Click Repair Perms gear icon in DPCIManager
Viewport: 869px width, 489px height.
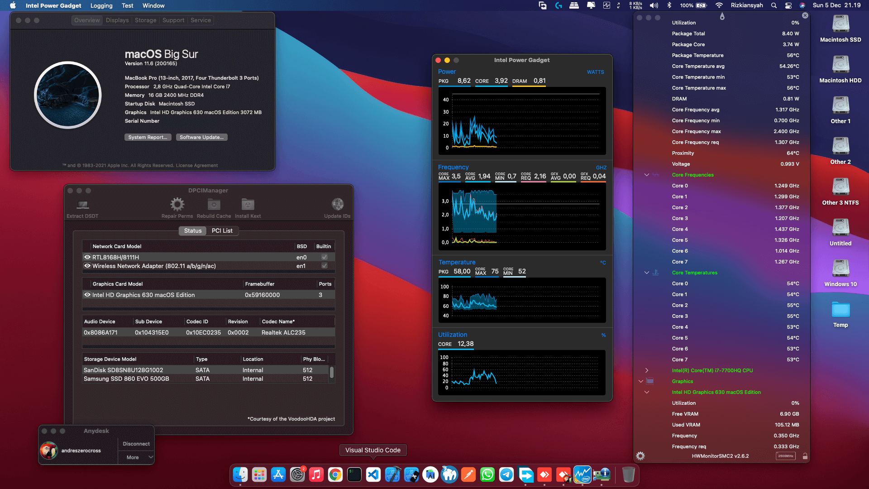point(177,204)
